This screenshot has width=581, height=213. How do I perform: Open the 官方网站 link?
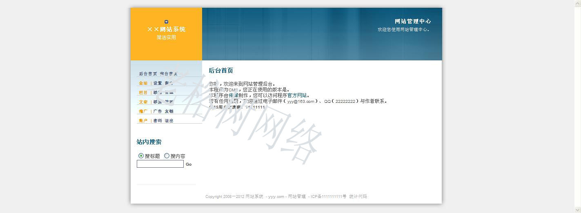297,95
